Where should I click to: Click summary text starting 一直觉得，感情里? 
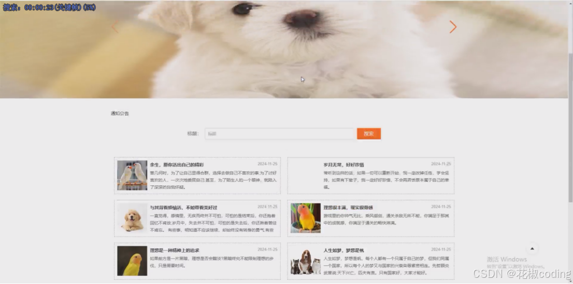[213, 223]
